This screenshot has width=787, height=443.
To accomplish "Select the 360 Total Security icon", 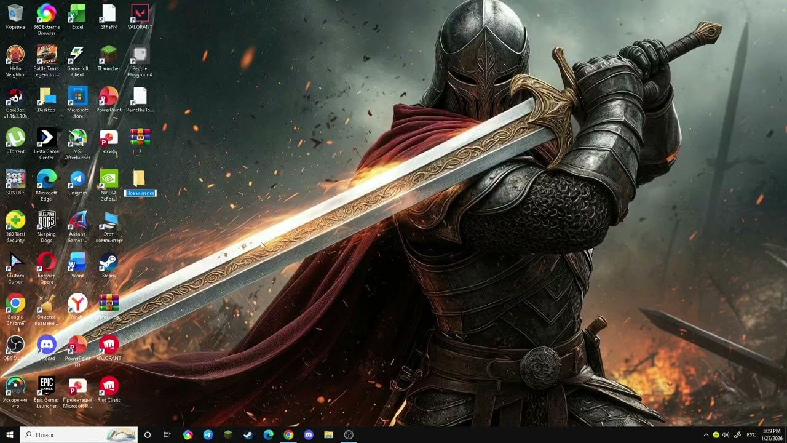I will 15,220.
